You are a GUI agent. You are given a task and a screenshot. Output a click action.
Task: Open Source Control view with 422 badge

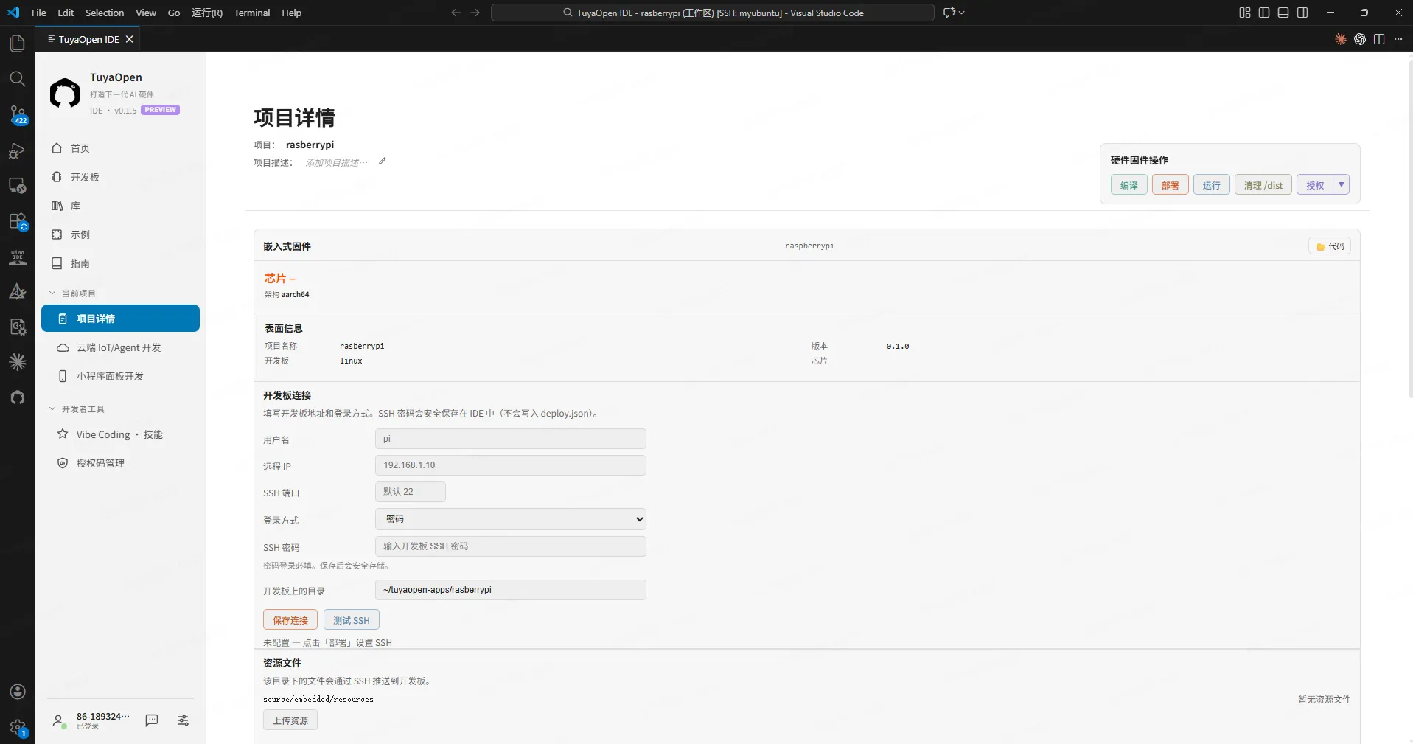point(18,114)
